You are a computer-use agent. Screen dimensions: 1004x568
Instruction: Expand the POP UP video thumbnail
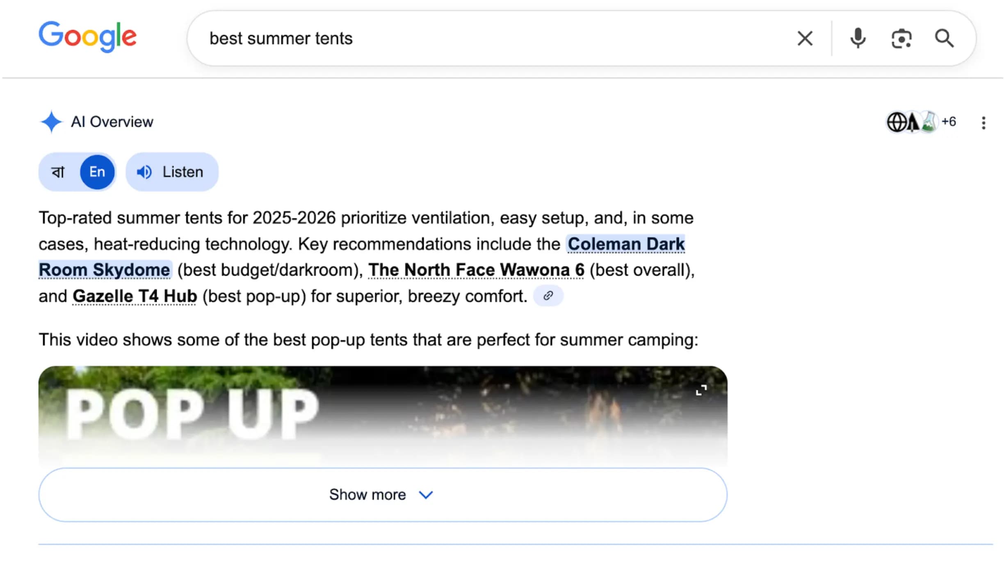701,391
